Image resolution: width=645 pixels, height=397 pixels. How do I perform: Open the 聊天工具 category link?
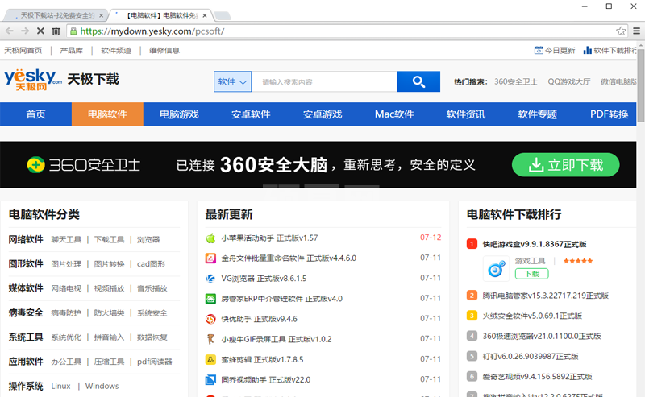coord(66,240)
